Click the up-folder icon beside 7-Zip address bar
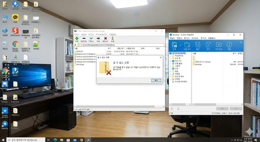260x142 pixels. coord(75,45)
